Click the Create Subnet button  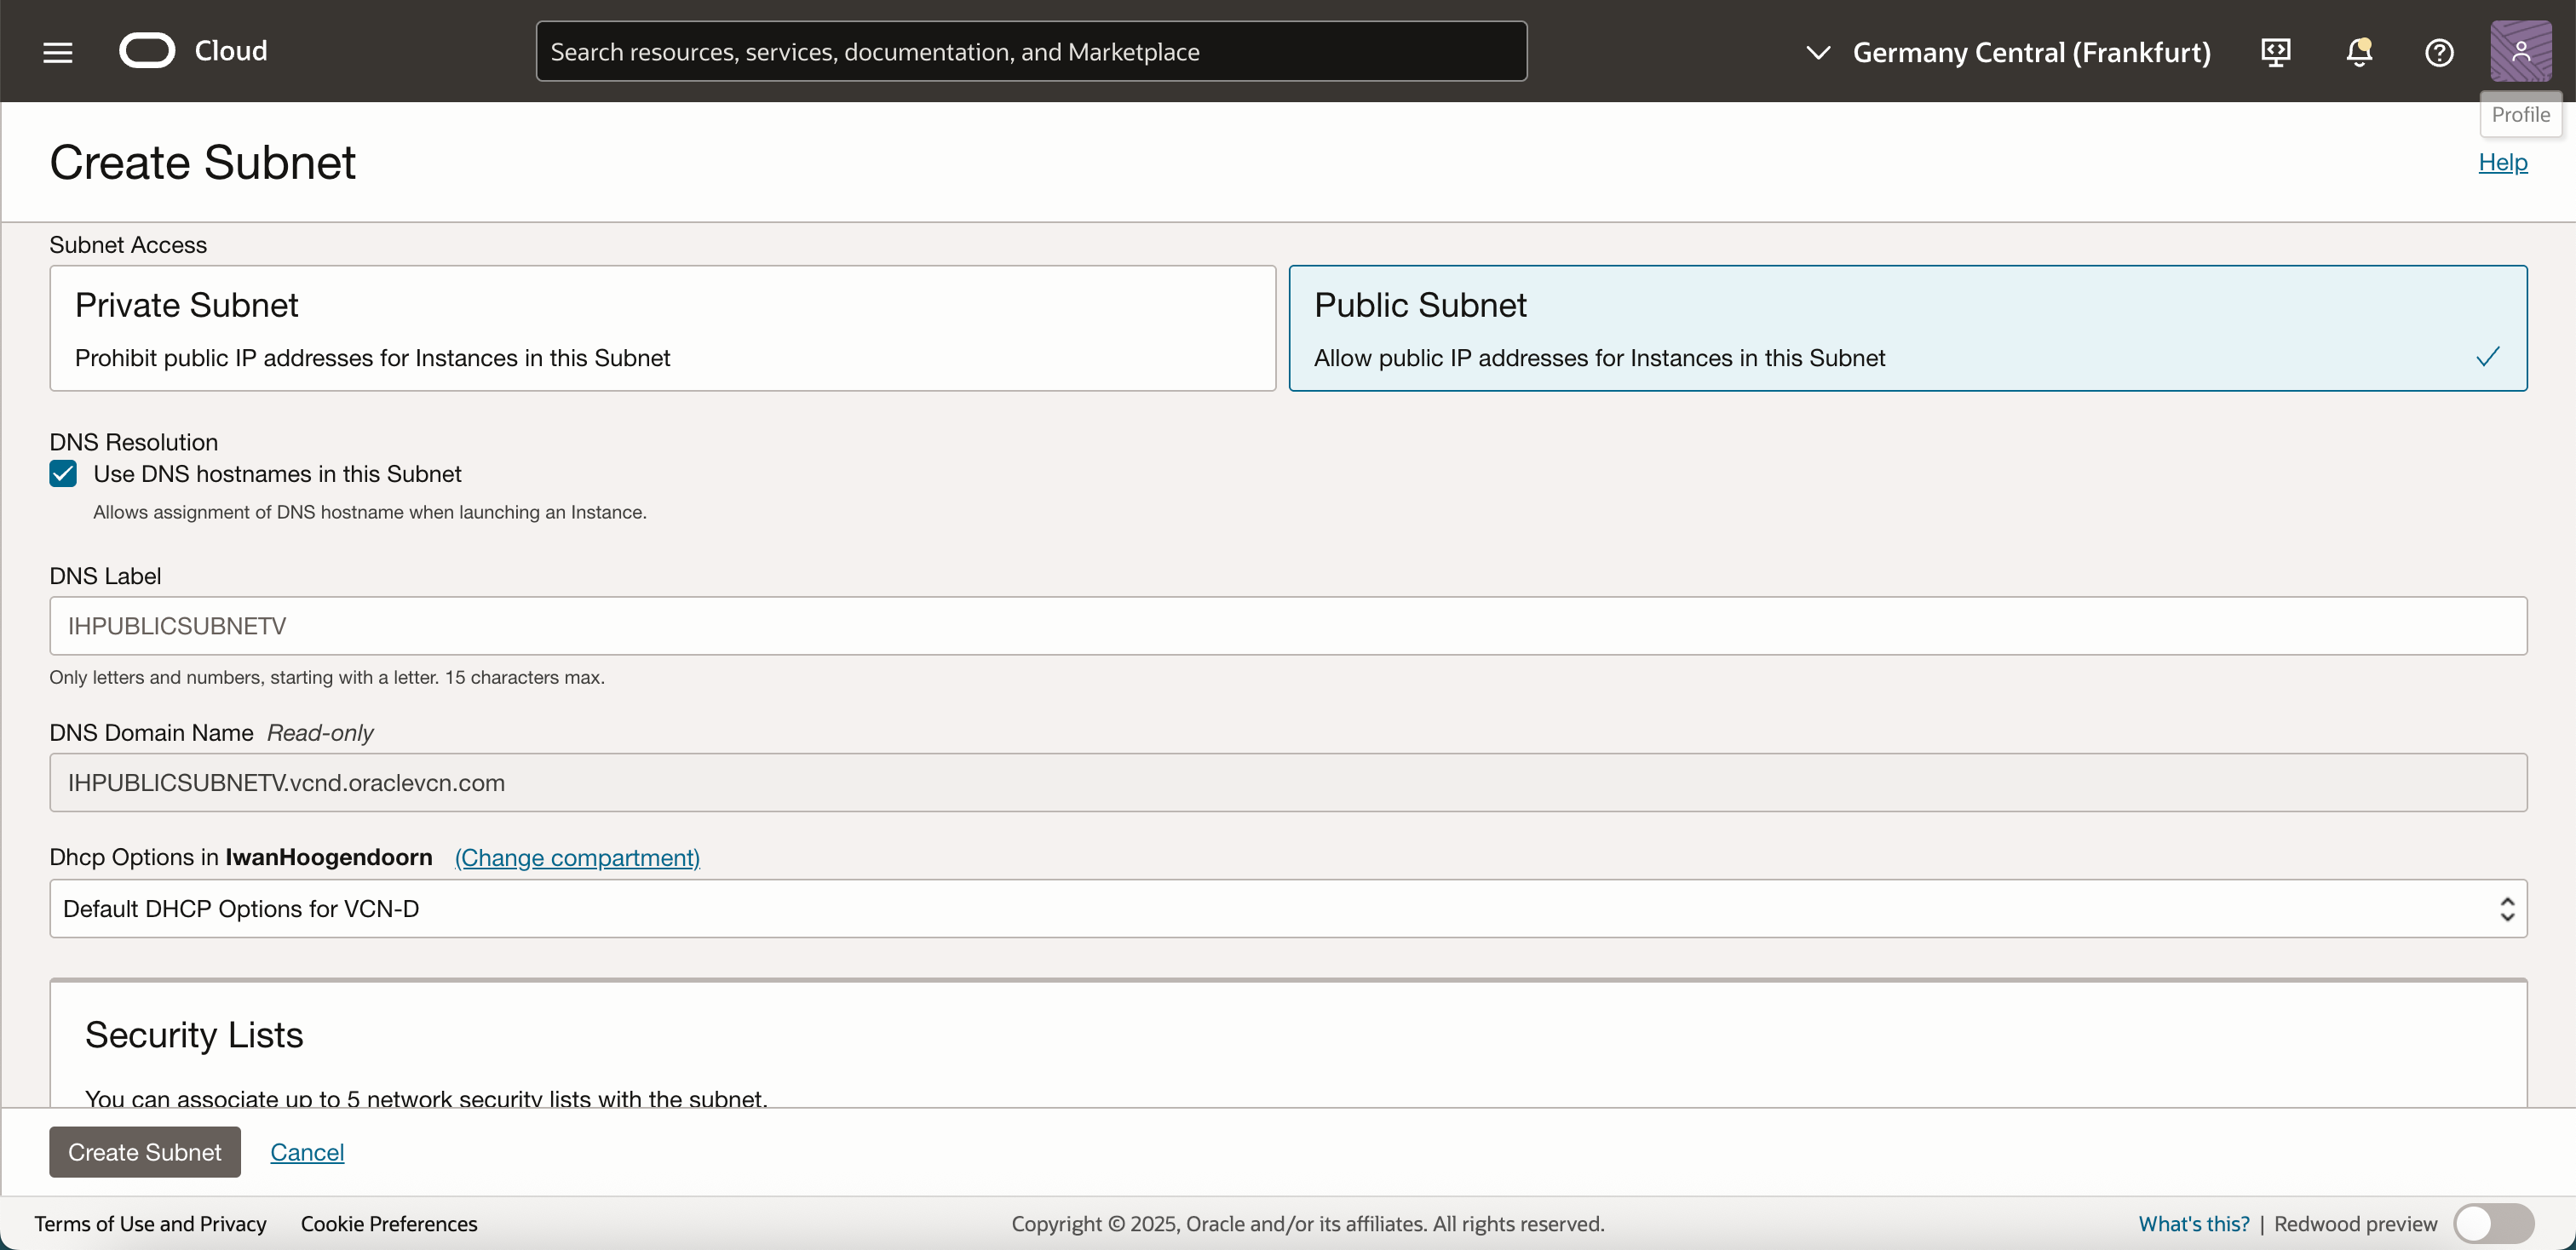145,1152
